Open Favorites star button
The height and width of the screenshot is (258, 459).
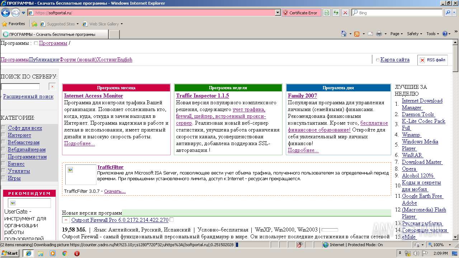[x=14, y=24]
